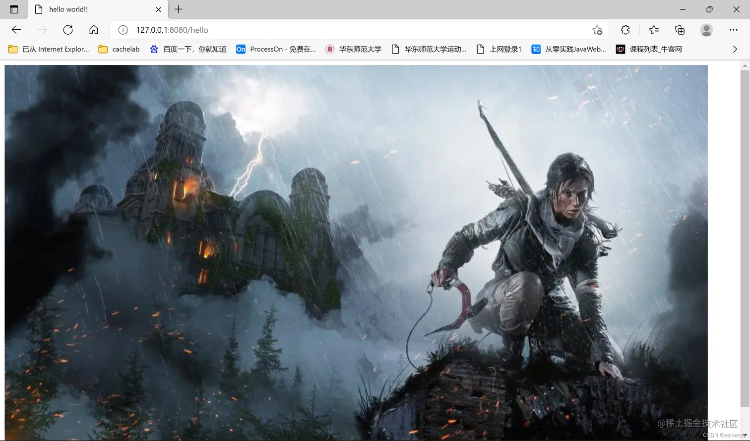The height and width of the screenshot is (441, 750).
Task: Open the ProcessOn - 免费在... bookmark
Action: 276,49
